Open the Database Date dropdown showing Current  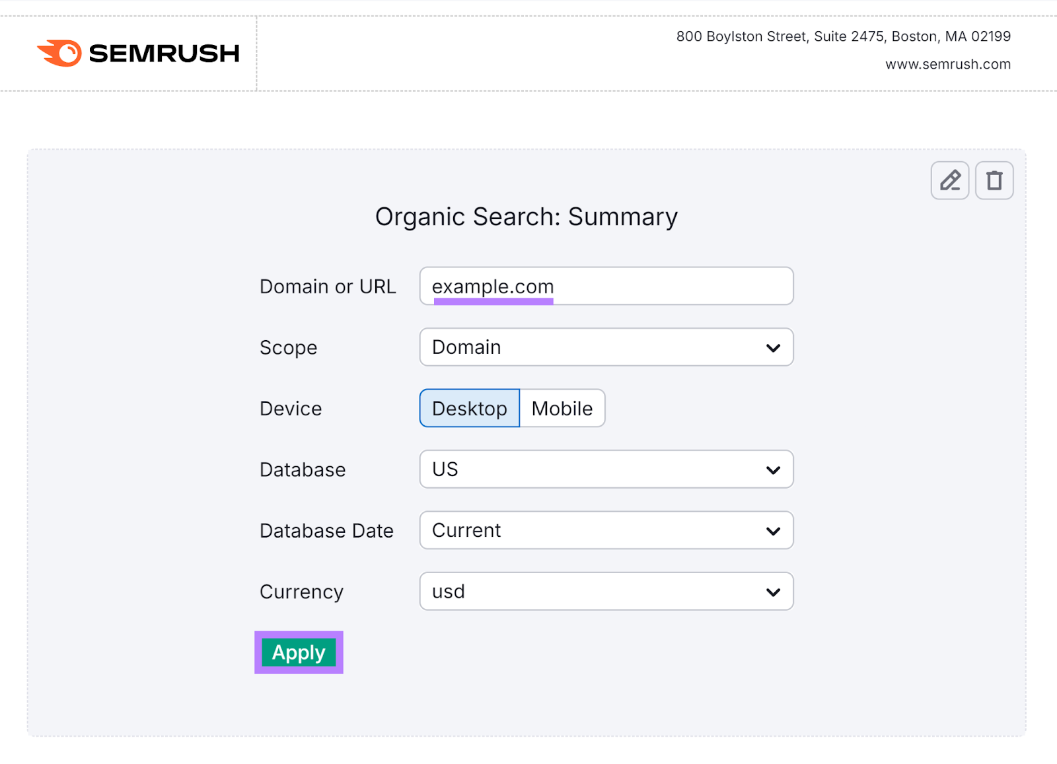coord(605,530)
